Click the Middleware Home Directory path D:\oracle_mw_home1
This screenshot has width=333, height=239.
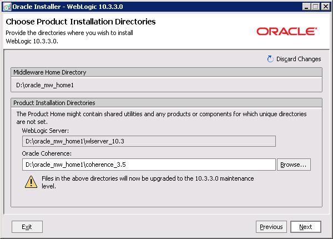(45, 85)
